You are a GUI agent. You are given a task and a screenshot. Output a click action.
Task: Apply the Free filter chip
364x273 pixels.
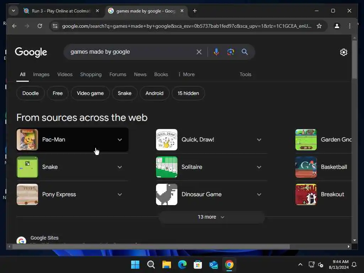(x=58, y=93)
